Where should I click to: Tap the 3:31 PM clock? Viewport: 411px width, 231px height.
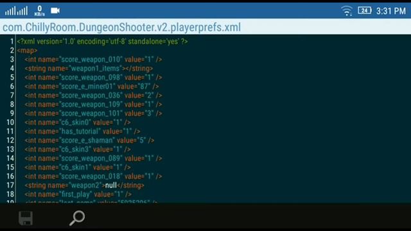tap(391, 11)
